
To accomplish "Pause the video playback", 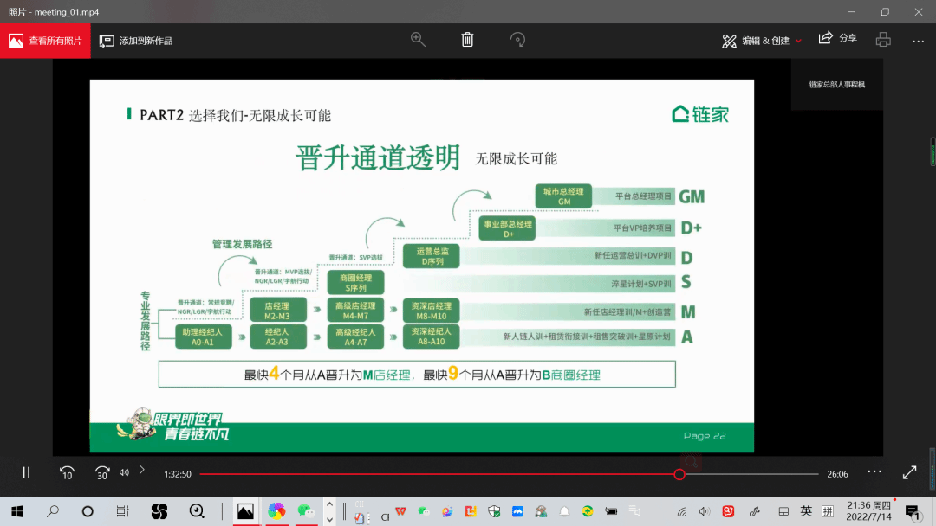I will 26,472.
